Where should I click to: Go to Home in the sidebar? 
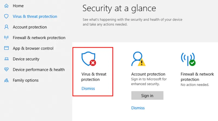(18, 6)
